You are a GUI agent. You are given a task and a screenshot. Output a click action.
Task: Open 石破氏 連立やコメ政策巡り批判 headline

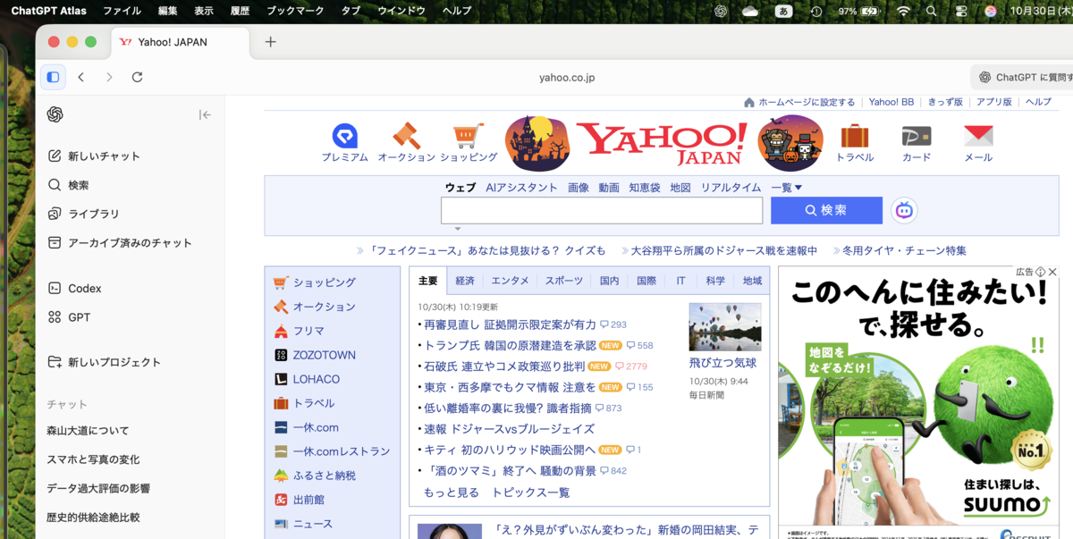pos(504,366)
